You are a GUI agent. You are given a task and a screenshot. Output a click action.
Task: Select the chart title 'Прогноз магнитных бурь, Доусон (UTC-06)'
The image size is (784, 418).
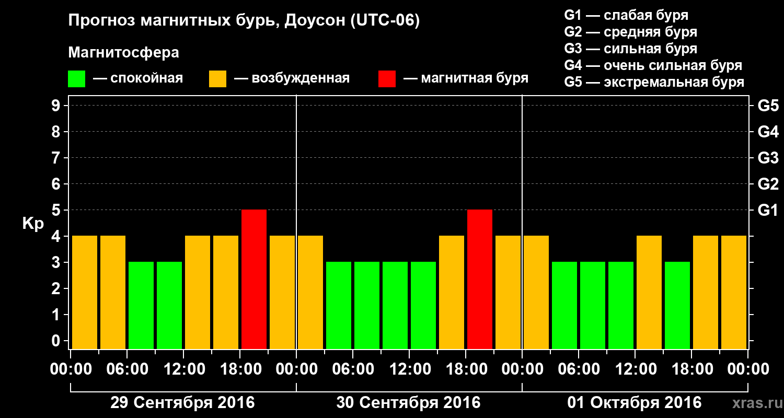pyautogui.click(x=244, y=21)
